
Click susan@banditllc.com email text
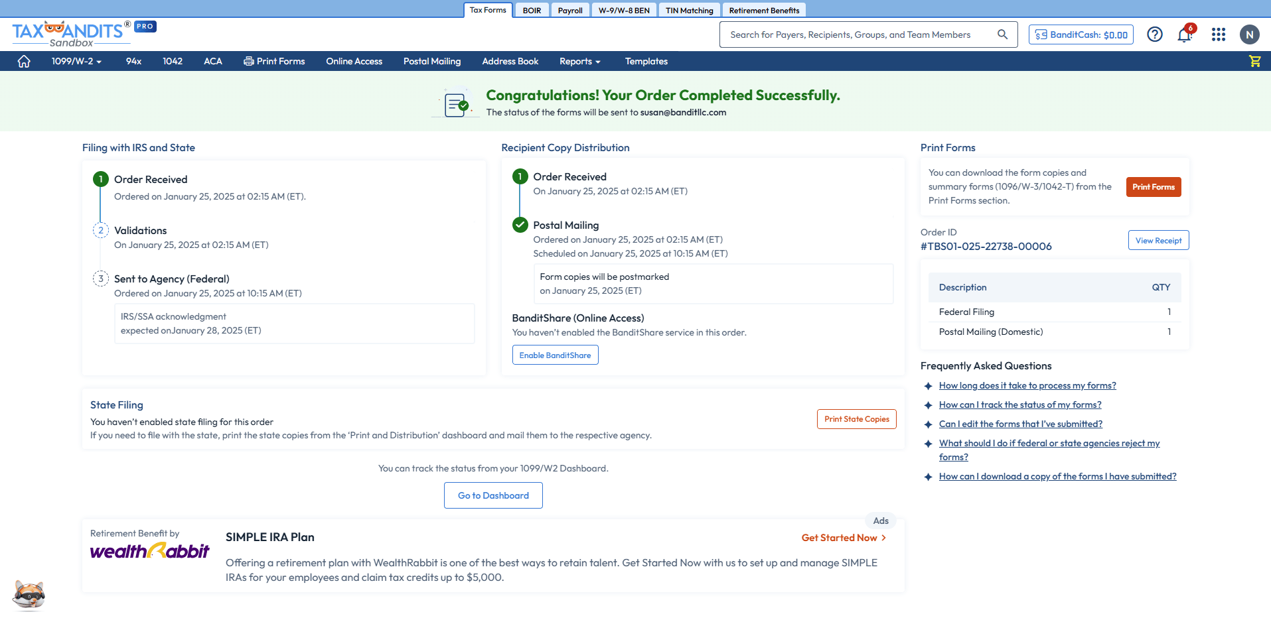(x=683, y=112)
